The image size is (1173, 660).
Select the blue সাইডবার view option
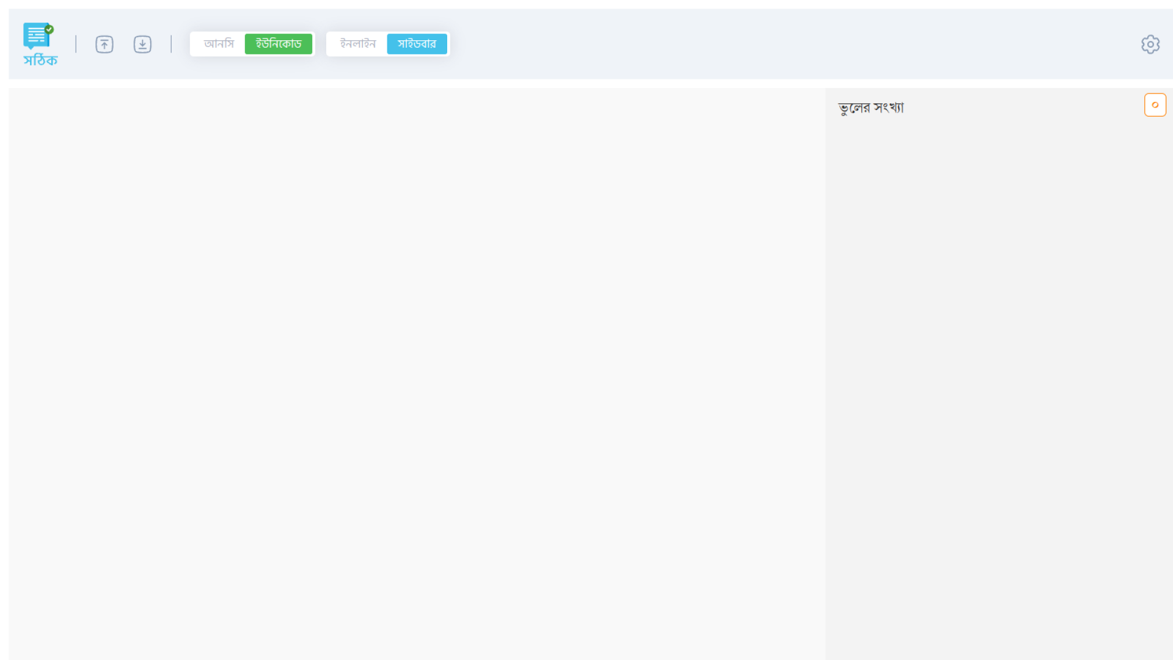(417, 44)
